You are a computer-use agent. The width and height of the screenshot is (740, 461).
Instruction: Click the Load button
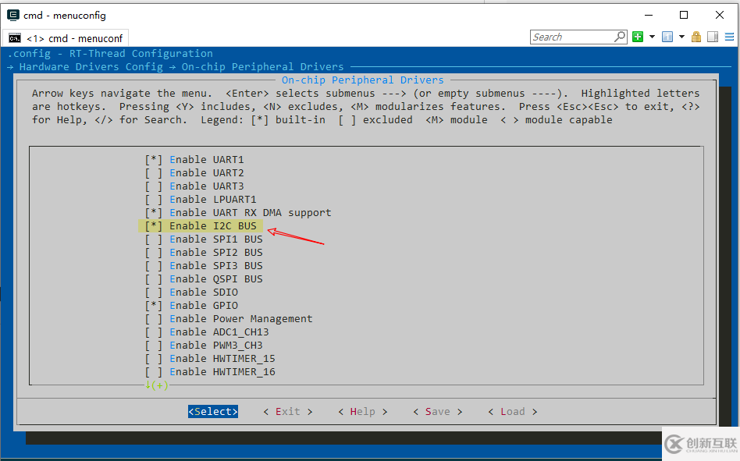512,412
